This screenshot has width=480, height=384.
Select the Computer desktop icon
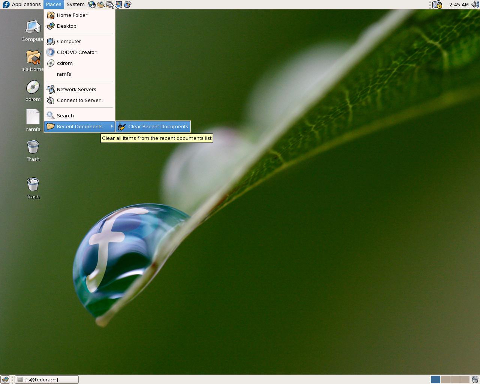(33, 31)
